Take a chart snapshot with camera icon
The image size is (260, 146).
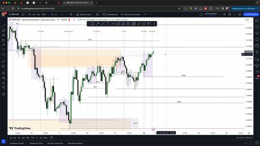(x=240, y=15)
